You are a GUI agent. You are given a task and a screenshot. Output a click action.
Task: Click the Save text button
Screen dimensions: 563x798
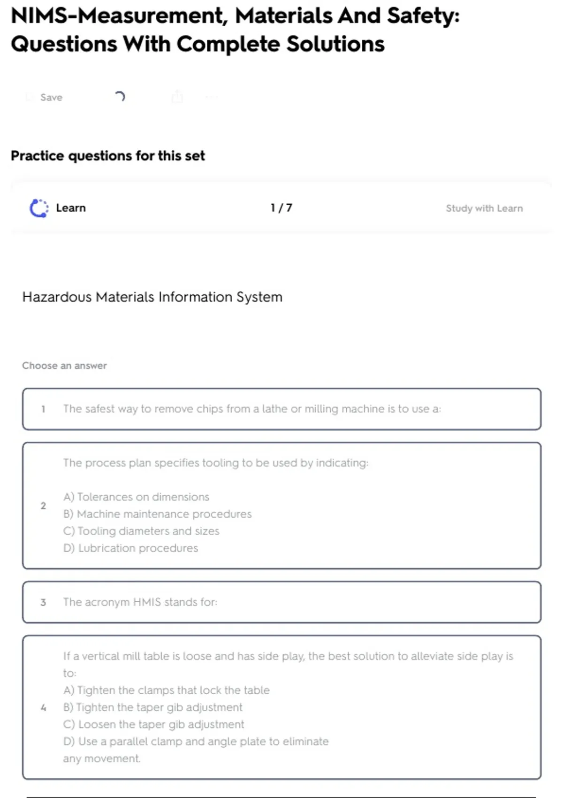[51, 97]
